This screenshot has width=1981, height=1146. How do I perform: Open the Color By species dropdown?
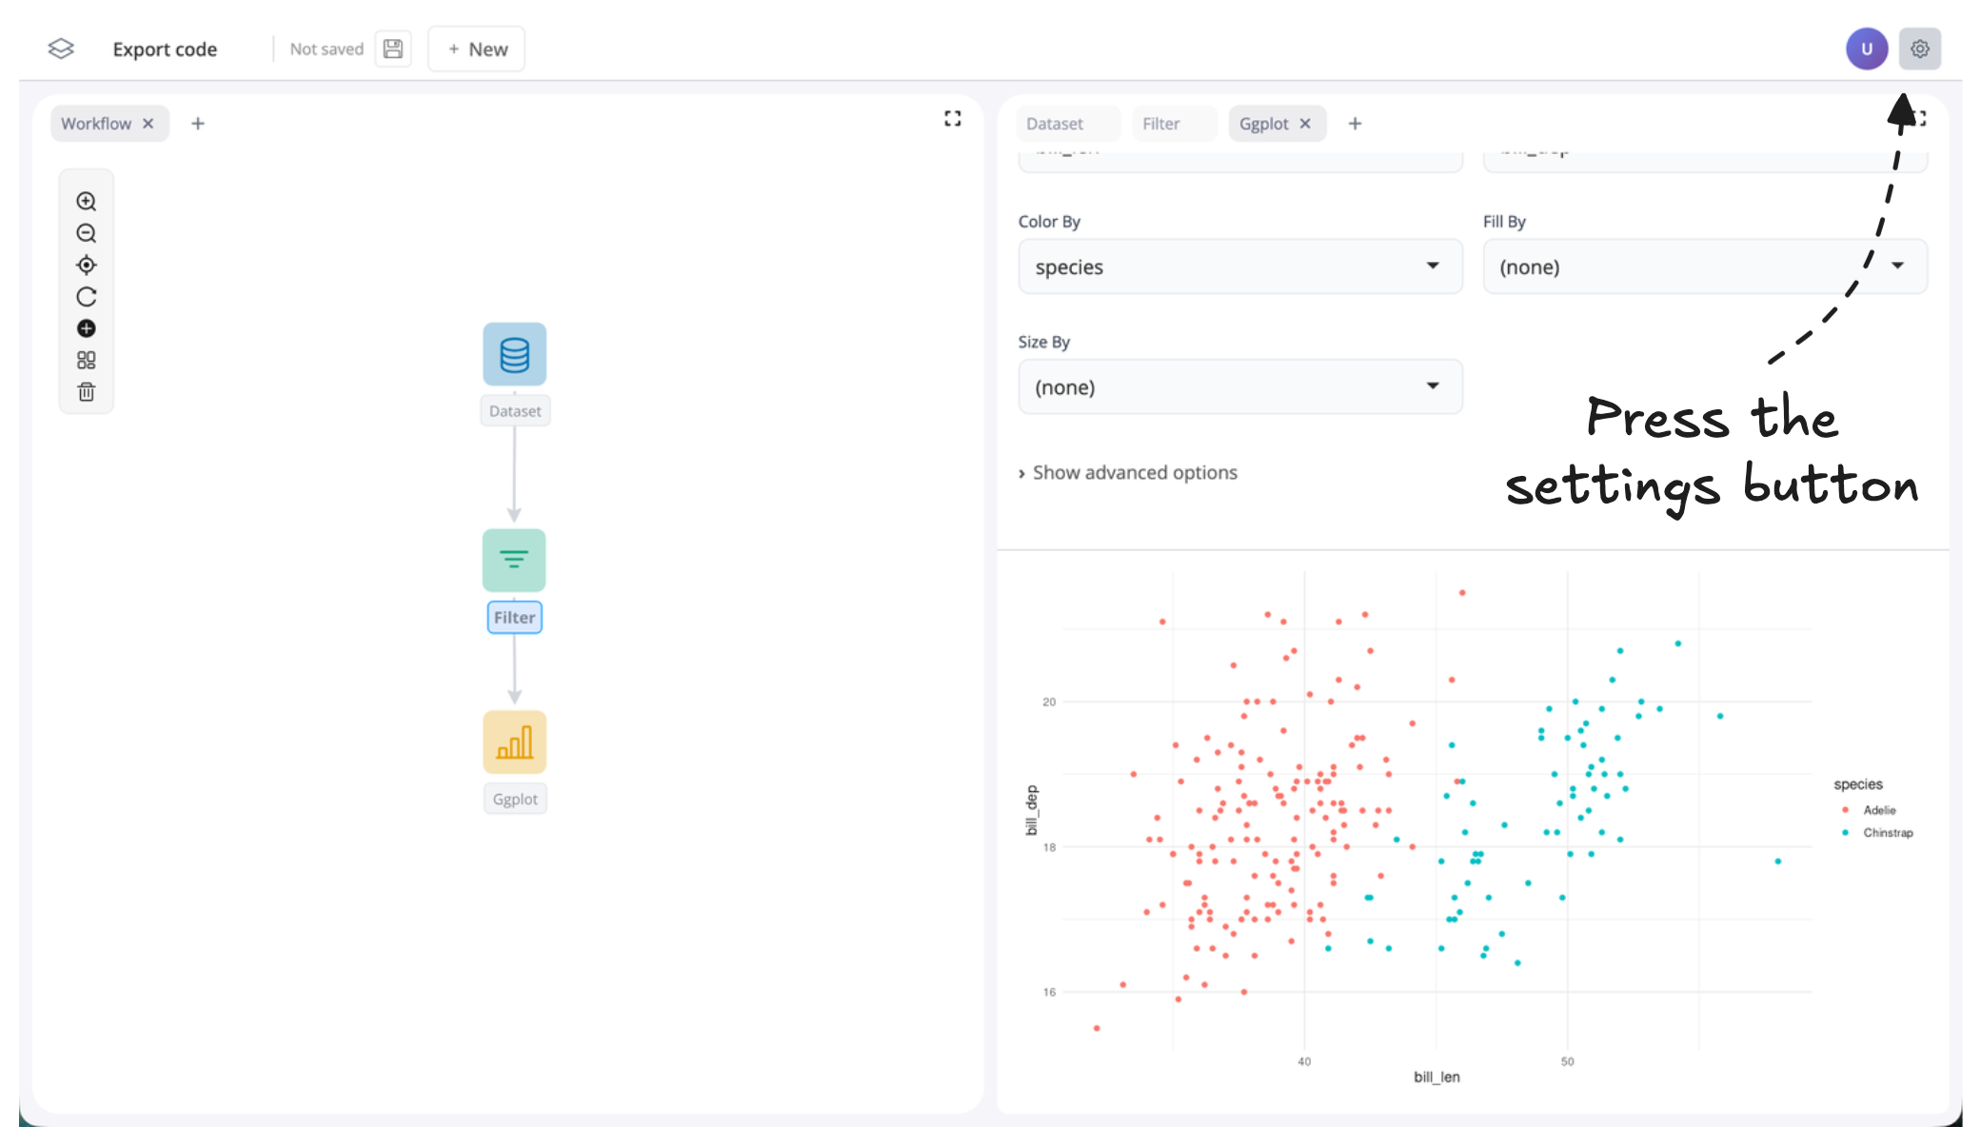pos(1239,267)
